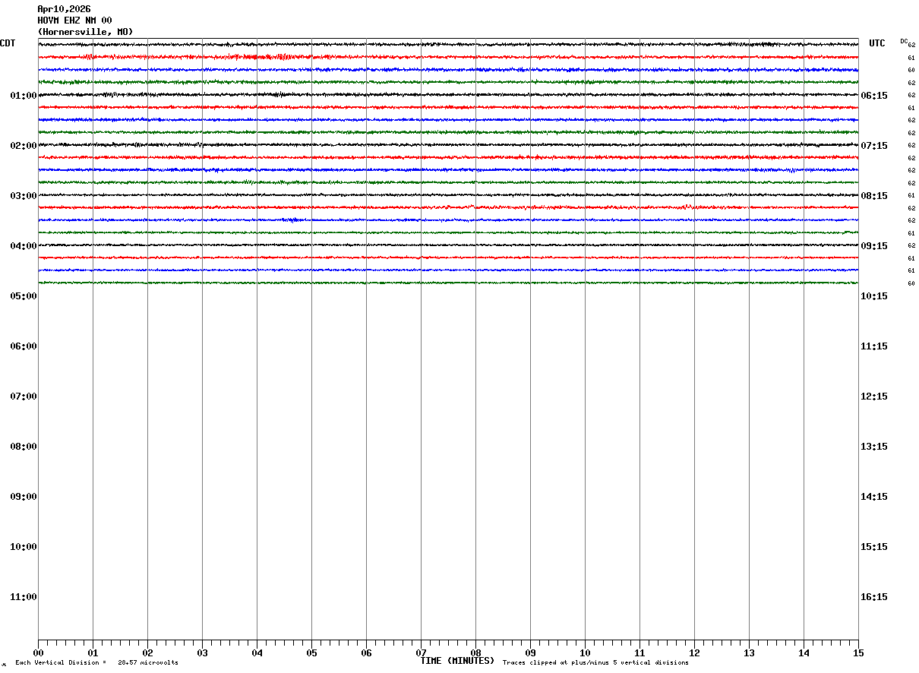Click the 15 minute tick on axis

tap(858, 653)
